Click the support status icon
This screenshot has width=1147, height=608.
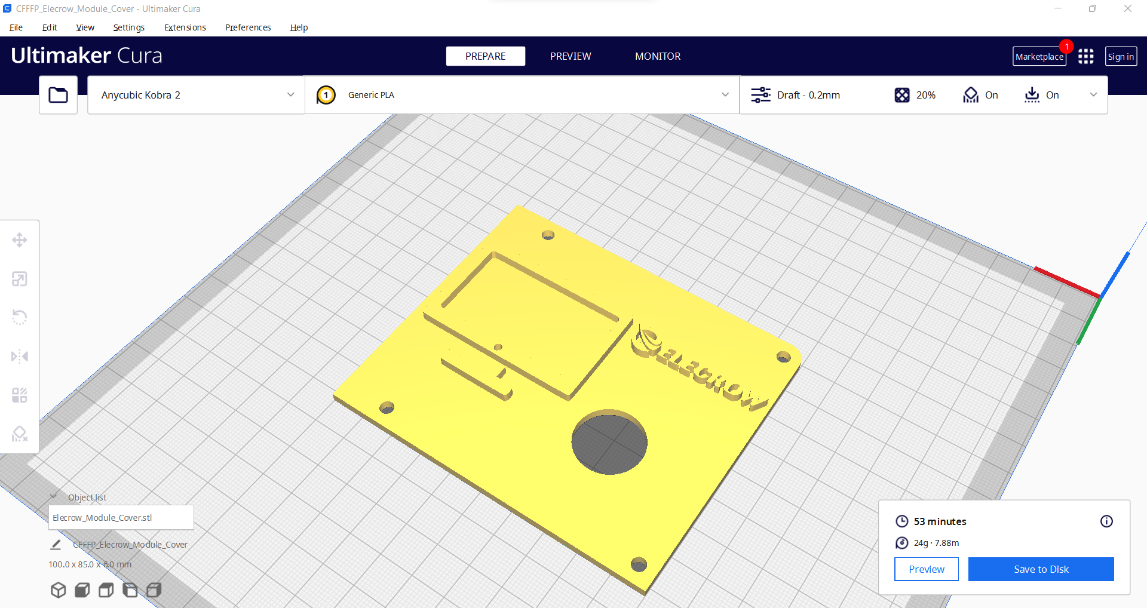coord(971,95)
